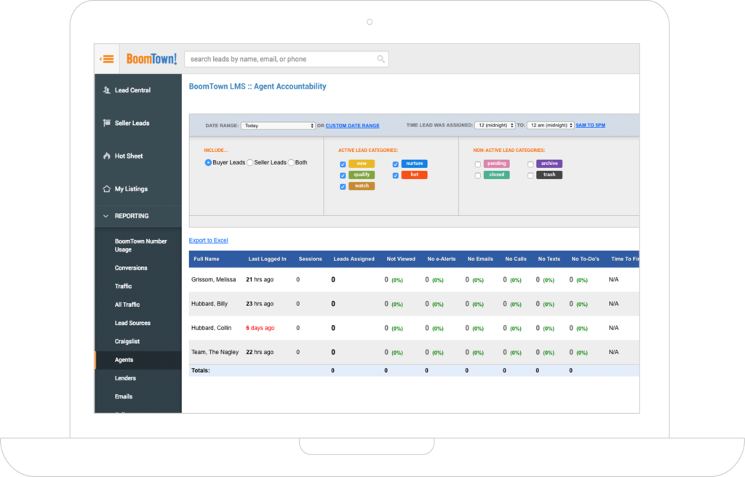This screenshot has height=477, width=745.
Task: Open My Listings in sidebar
Action: click(x=131, y=189)
